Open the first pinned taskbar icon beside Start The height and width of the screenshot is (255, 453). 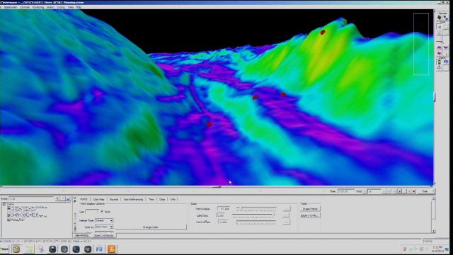[16, 249]
